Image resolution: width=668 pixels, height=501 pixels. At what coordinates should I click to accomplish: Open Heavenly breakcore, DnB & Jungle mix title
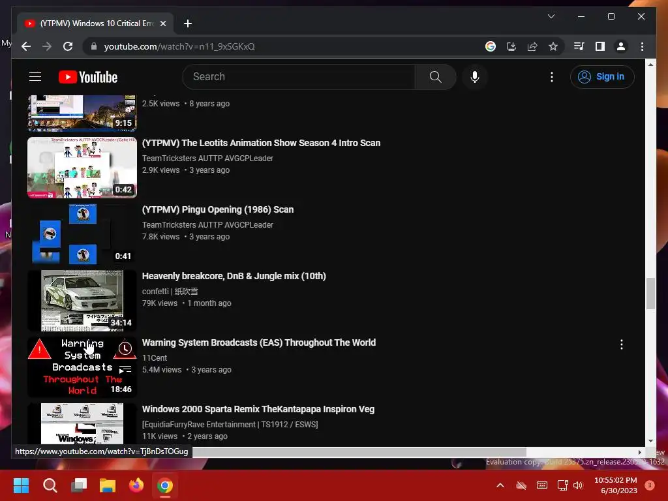click(234, 276)
